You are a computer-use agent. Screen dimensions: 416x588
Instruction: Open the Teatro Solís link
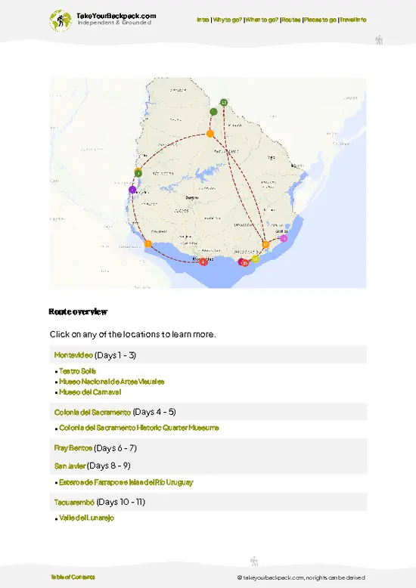77,371
